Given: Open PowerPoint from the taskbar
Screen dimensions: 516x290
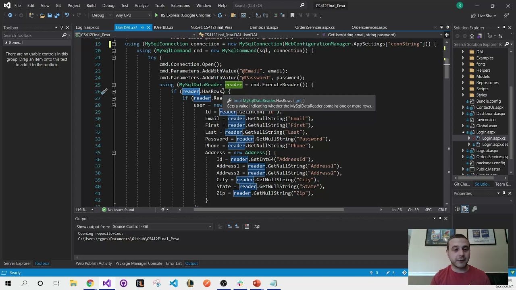Looking at the screenshot, I should (256, 283).
